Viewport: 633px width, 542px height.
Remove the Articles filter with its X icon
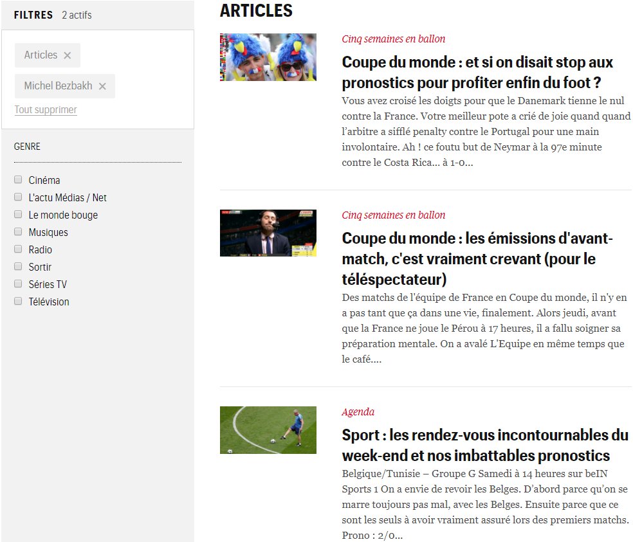pos(68,55)
